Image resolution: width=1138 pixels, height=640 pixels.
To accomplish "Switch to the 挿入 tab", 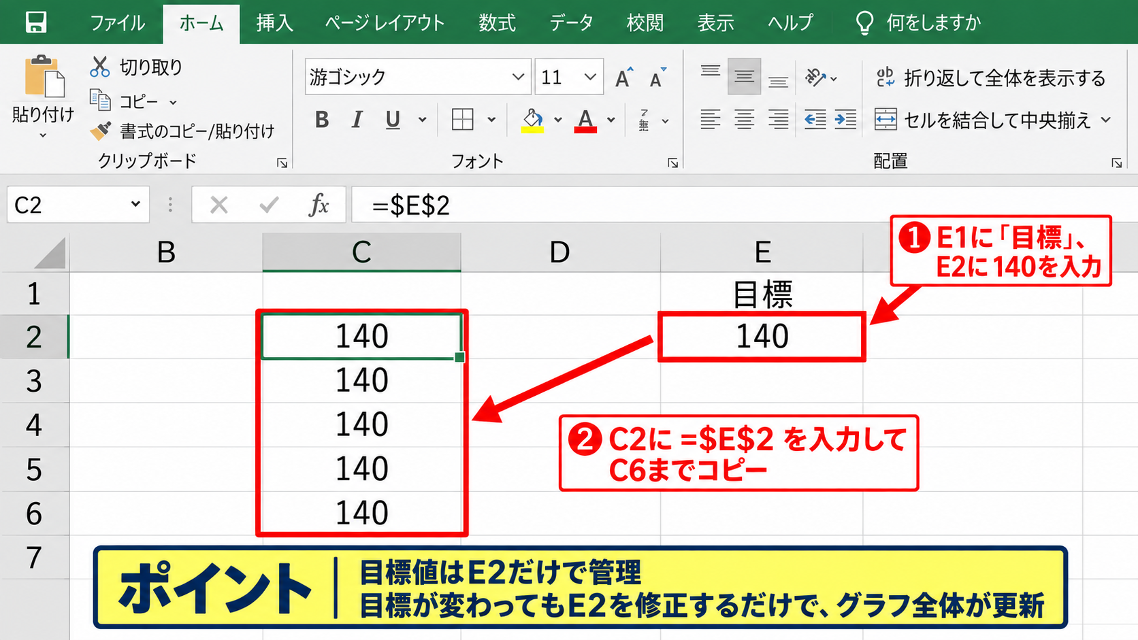I will coord(275,22).
